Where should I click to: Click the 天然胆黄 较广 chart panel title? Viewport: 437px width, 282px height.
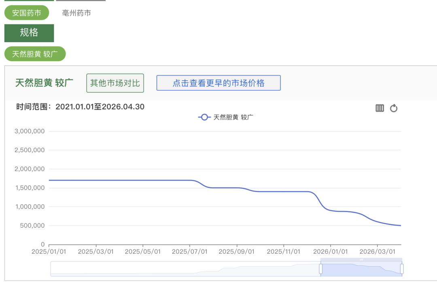tap(44, 83)
